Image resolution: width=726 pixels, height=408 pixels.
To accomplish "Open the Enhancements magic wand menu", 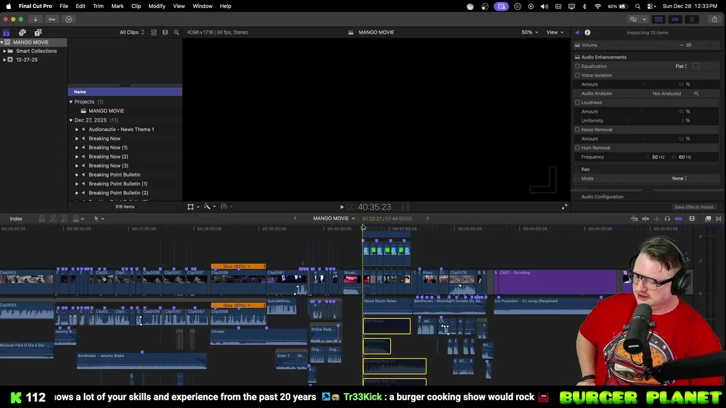I will tap(207, 207).
